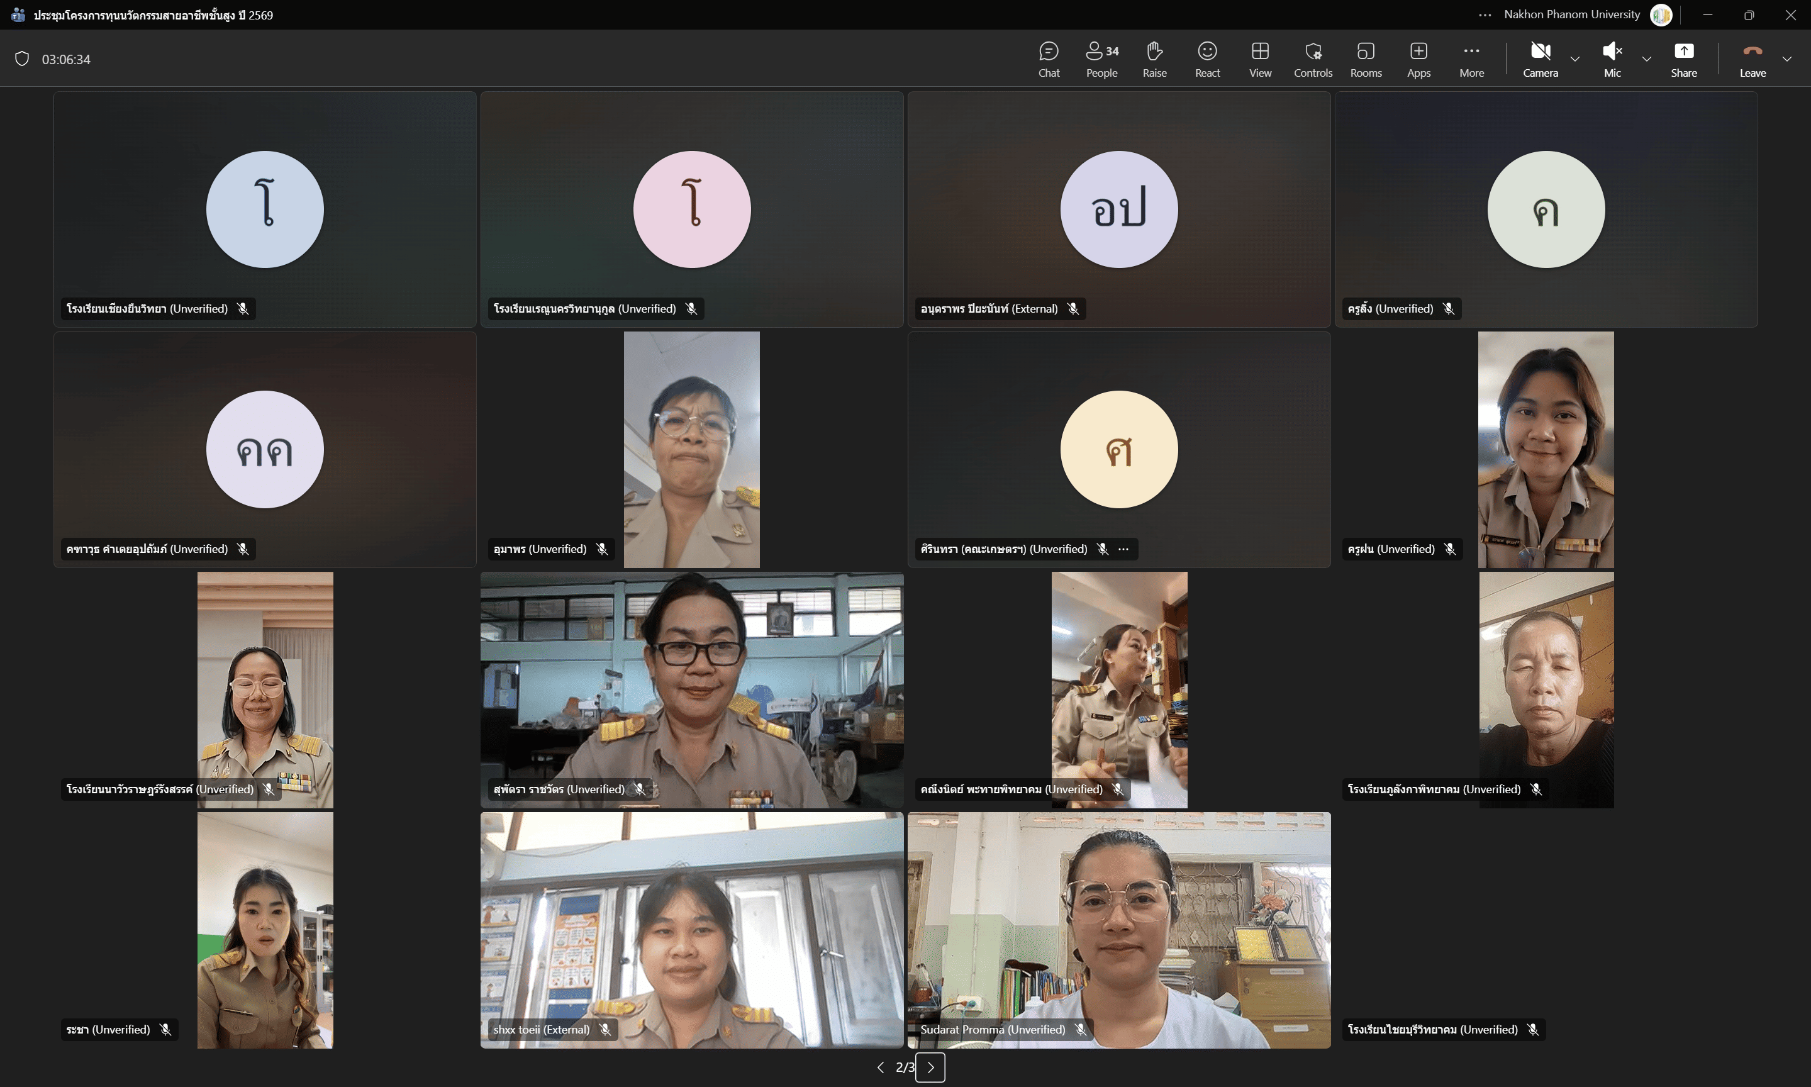Open the View layout menu
This screenshot has width=1811, height=1087.
tap(1259, 59)
